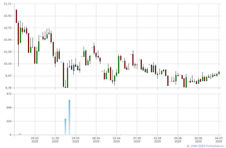Click the price label 10,73
Screen dimensions: 226x148
pyautogui.click(x=8, y=28)
